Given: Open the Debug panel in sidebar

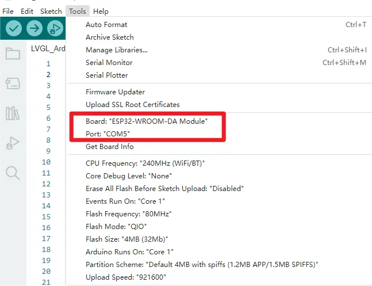Looking at the screenshot, I should click(13, 143).
